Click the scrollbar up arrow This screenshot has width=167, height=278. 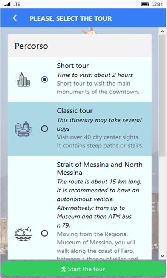[162, 31]
